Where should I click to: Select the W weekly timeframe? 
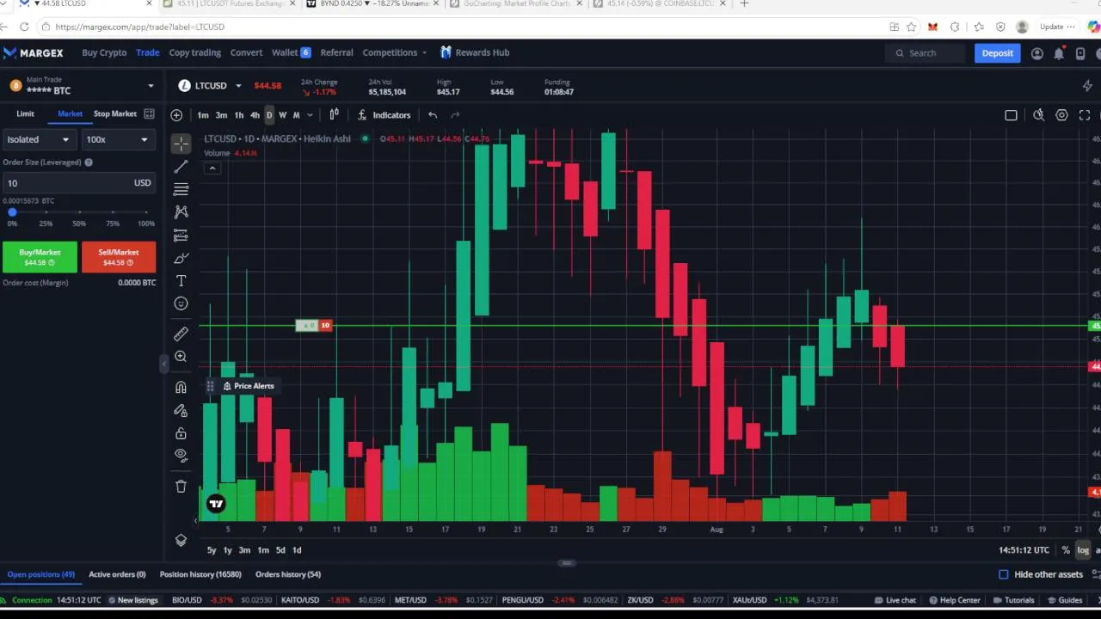[x=282, y=115]
